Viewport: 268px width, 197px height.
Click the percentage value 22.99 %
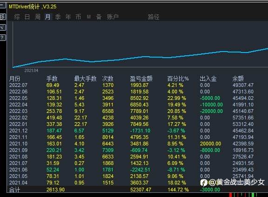pyautogui.click(x=176, y=98)
